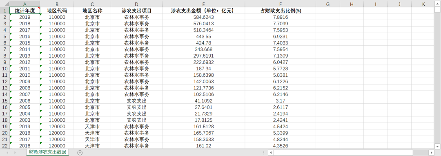Viewport: 441px width, 156px height.
Task: Select cell with value 161.02
Action: (203, 146)
